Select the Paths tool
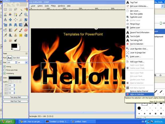Viewport: 165px width, 124px height. [x=16, y=15]
